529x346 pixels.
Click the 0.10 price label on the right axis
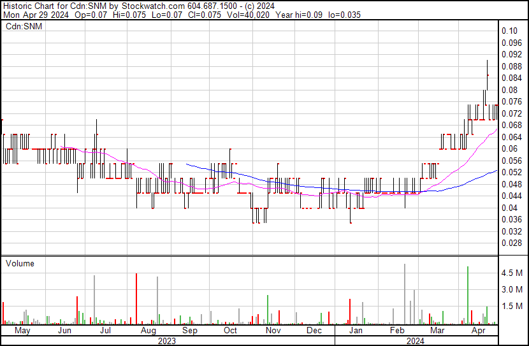(x=509, y=31)
